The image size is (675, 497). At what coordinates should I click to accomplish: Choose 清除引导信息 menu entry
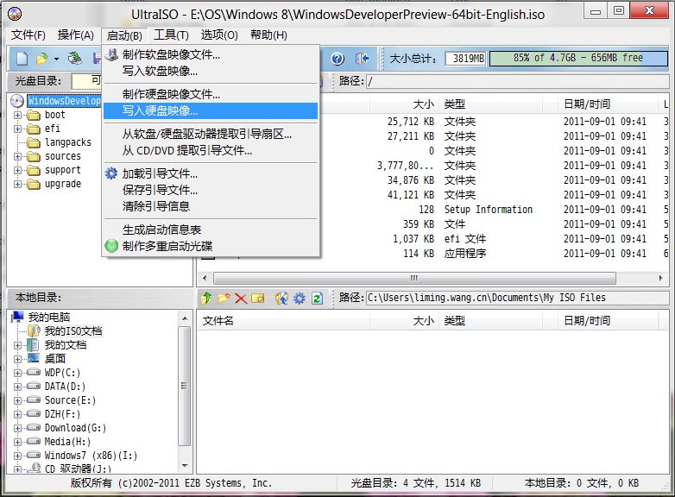point(211,206)
